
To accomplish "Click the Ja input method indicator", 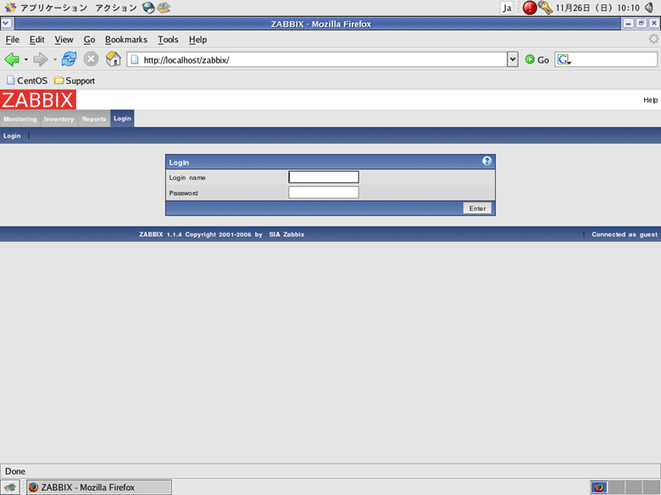I will 507,8.
